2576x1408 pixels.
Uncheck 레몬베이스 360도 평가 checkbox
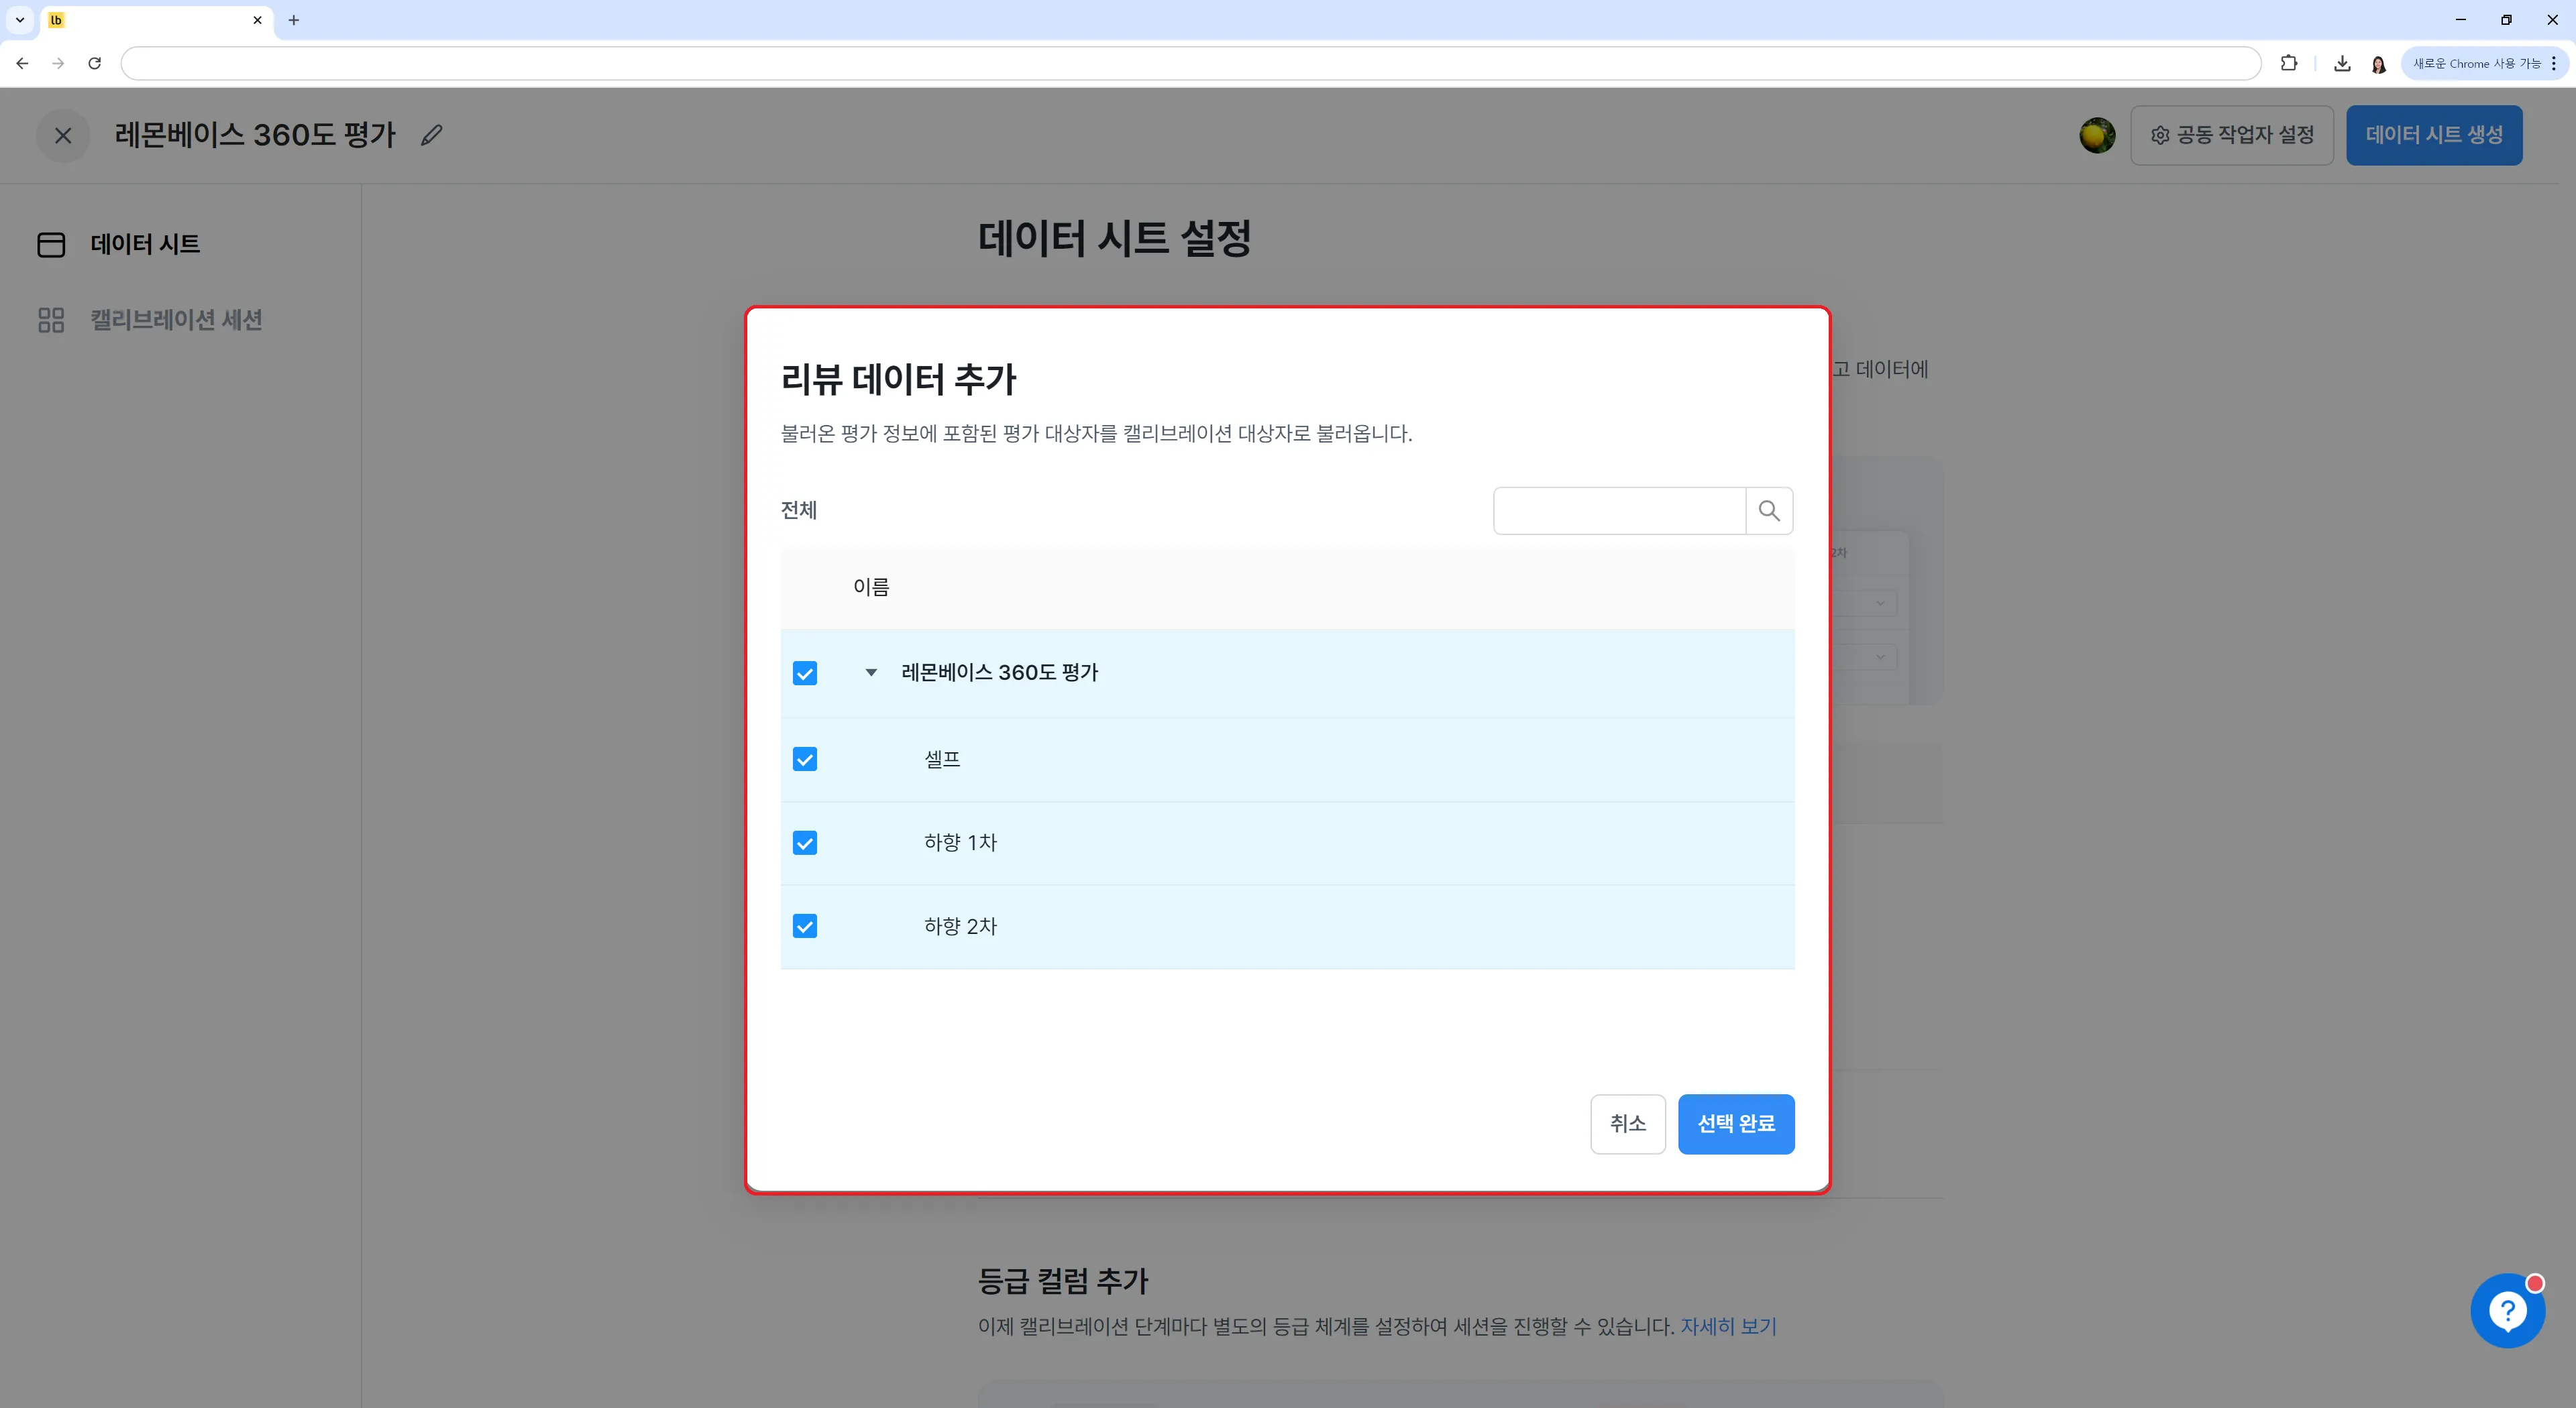[x=805, y=674]
